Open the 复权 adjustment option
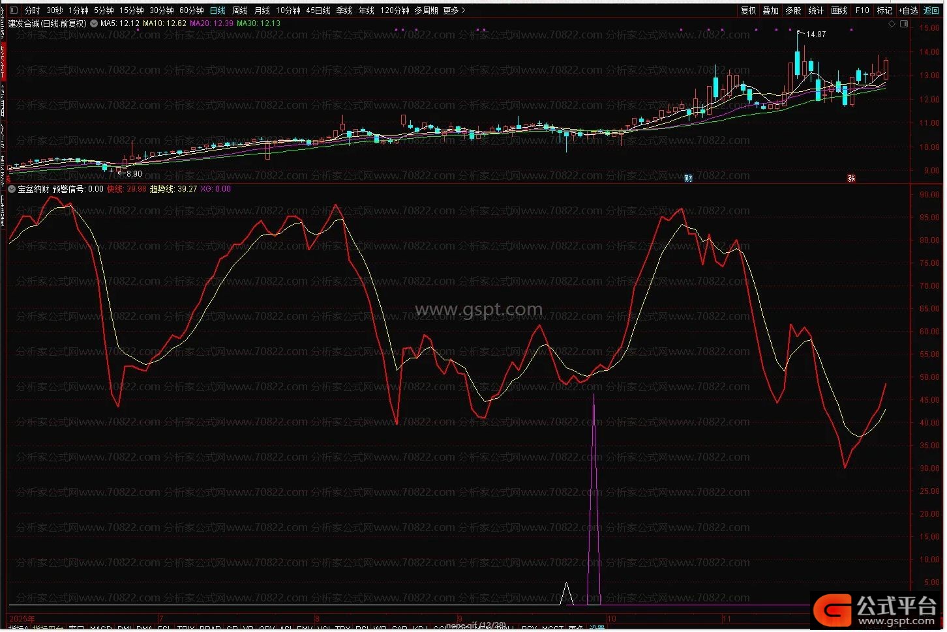The width and height of the screenshot is (947, 632). tap(749, 10)
